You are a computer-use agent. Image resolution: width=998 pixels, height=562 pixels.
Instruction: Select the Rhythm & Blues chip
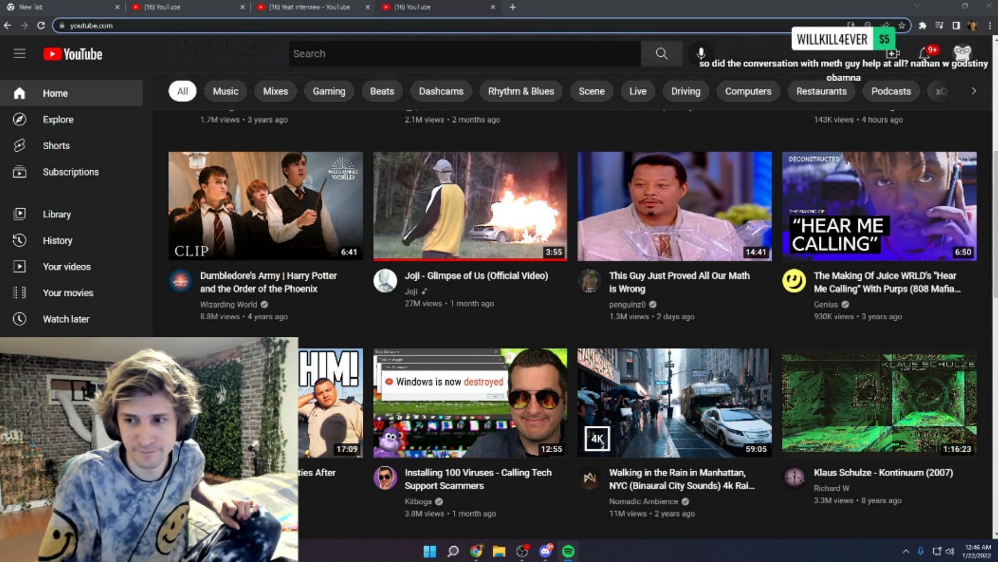[521, 92]
